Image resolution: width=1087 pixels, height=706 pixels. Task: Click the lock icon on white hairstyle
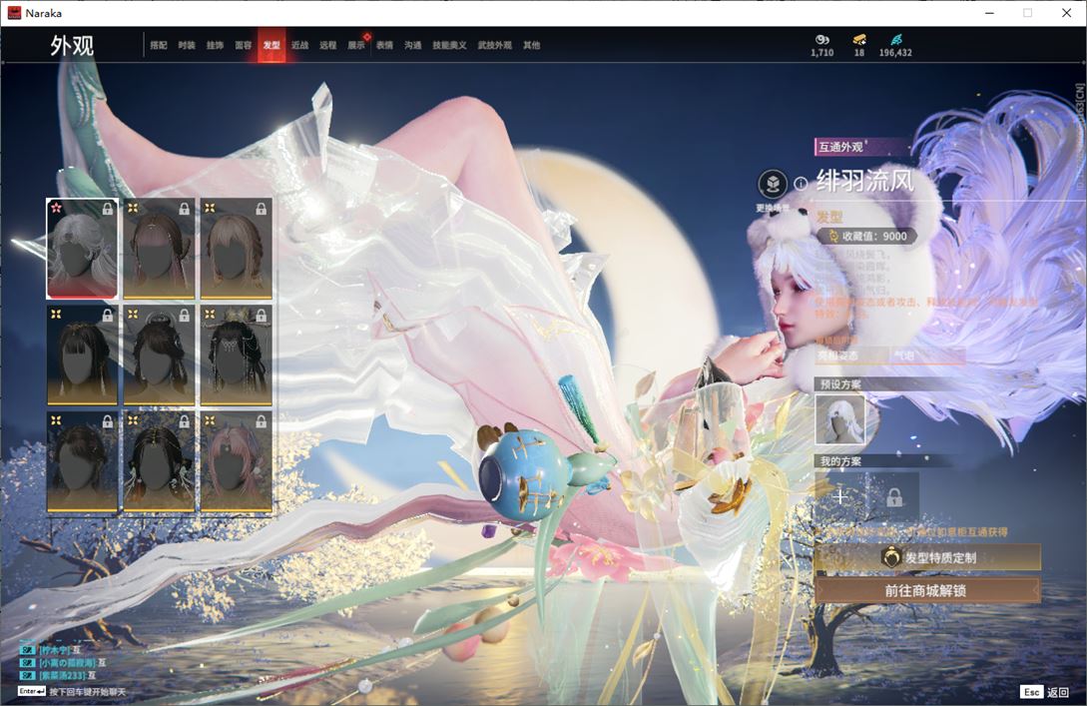(x=108, y=208)
